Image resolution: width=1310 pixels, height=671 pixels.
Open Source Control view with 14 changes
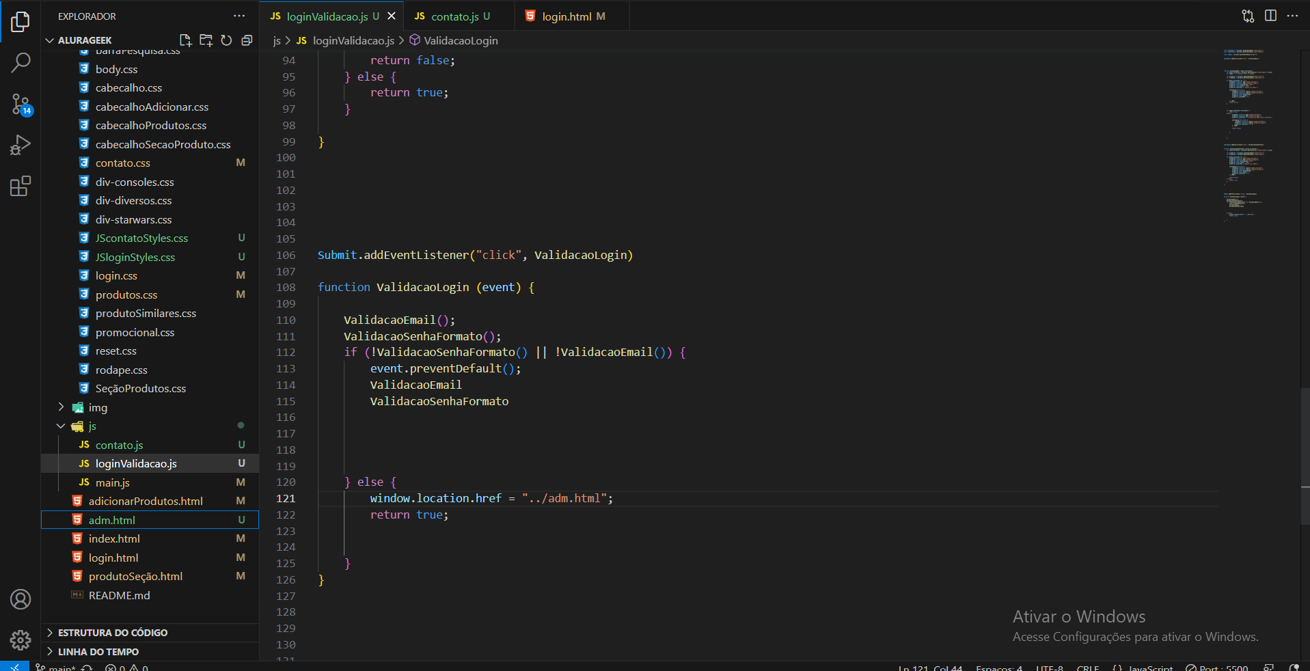[21, 105]
